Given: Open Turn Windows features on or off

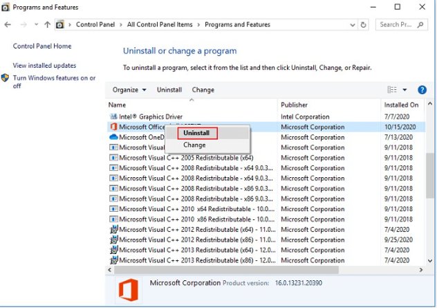Looking at the screenshot, I should click(54, 82).
